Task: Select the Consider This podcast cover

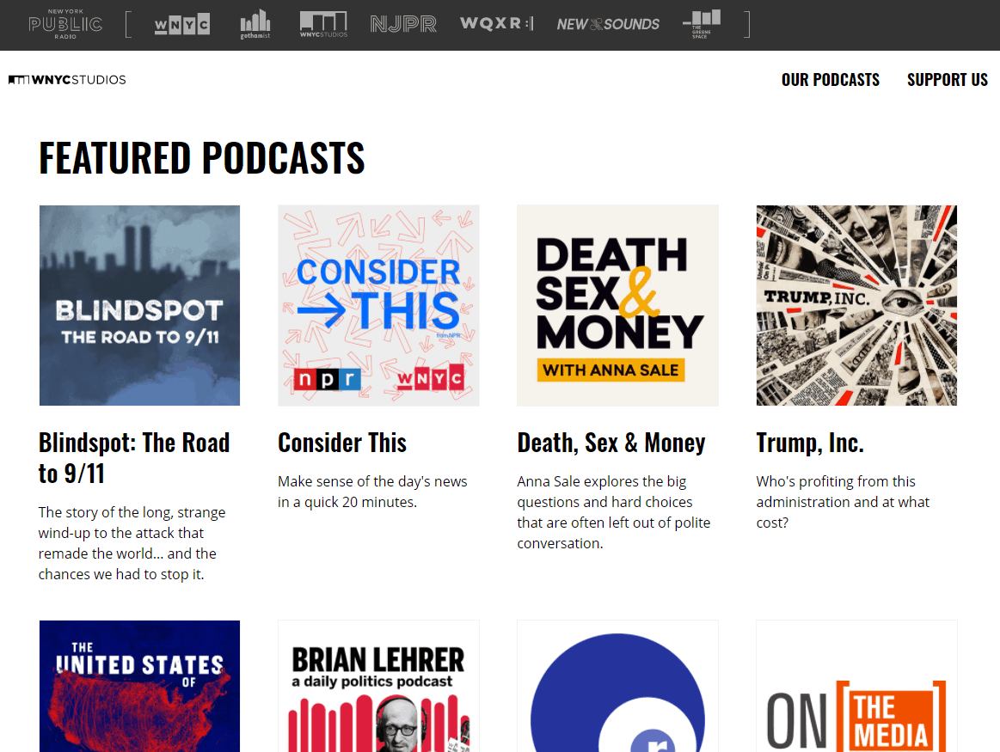Action: pyautogui.click(x=379, y=305)
